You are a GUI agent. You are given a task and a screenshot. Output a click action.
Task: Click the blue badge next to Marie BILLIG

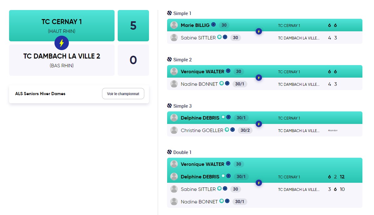point(213,24)
